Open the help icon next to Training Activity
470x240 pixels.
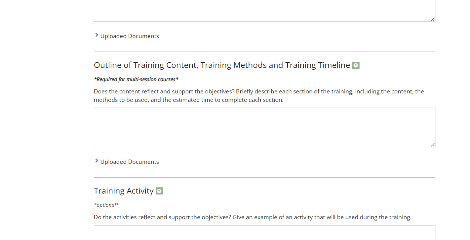[159, 191]
